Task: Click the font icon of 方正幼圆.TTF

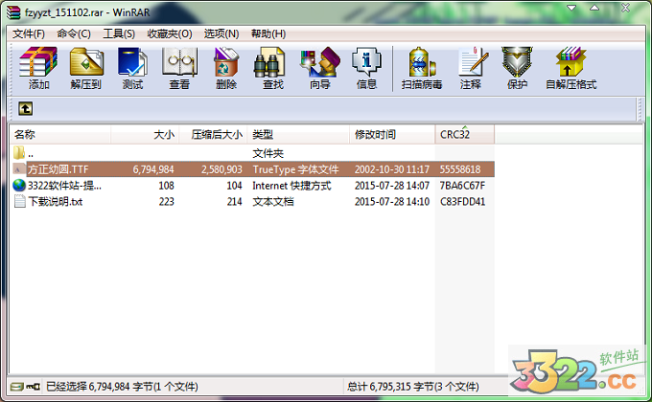Action: click(x=19, y=169)
